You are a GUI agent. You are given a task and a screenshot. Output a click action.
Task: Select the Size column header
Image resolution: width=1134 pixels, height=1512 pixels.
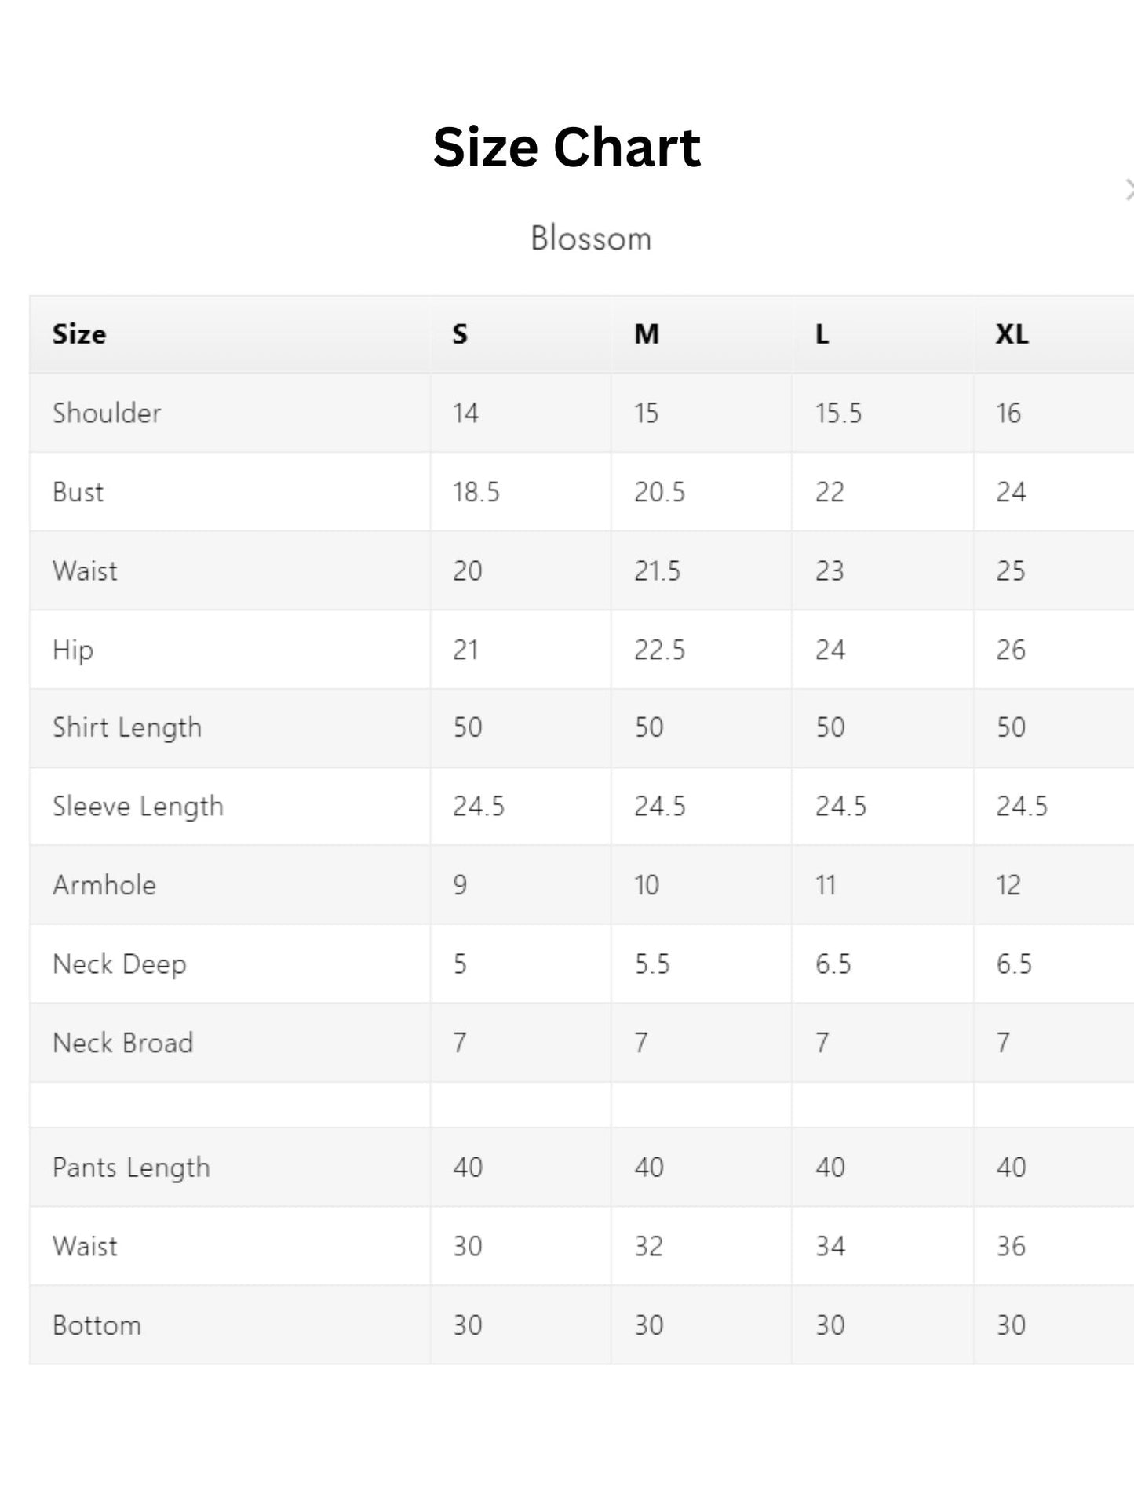(x=79, y=334)
